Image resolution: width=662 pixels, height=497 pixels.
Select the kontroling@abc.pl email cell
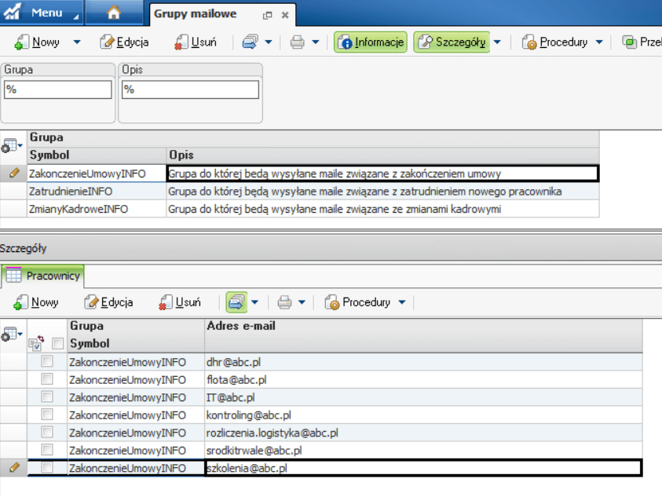point(423,415)
